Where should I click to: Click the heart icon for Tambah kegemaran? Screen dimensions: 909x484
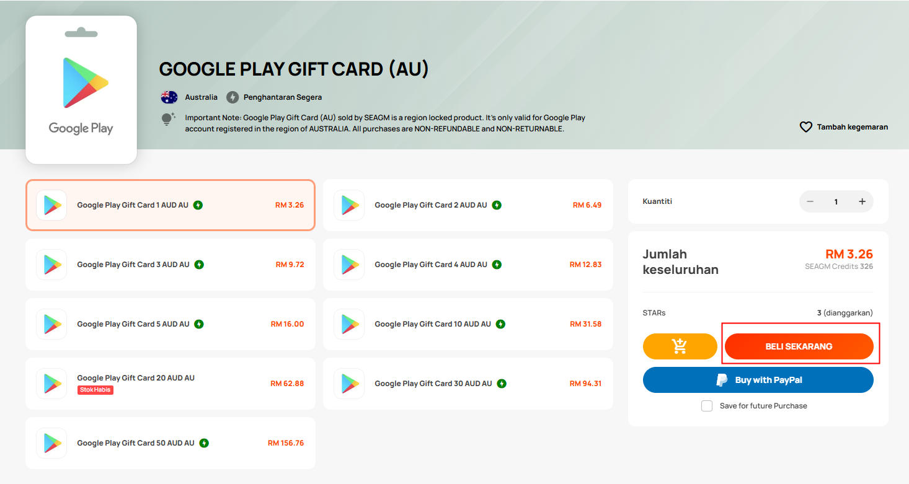tap(806, 127)
